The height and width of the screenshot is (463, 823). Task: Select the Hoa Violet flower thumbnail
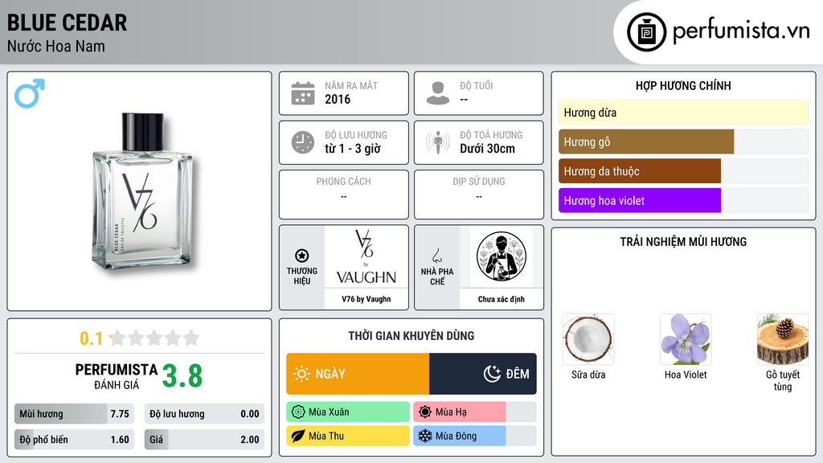pos(686,339)
